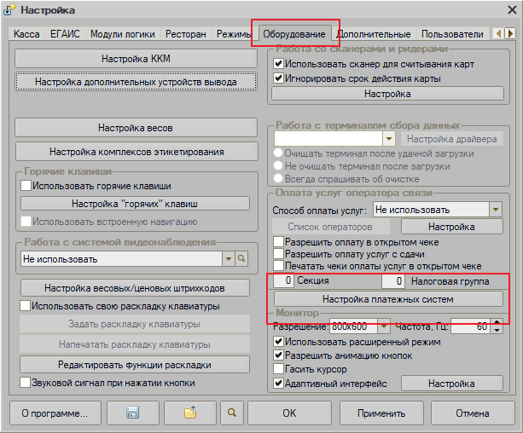Viewport: 523px width, 433px height.
Task: Open the monitor Разрешение dropdown
Action: (x=384, y=326)
